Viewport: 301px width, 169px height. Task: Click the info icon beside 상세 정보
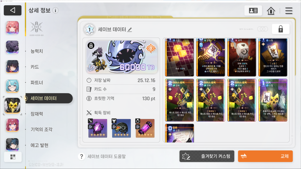click(x=56, y=11)
